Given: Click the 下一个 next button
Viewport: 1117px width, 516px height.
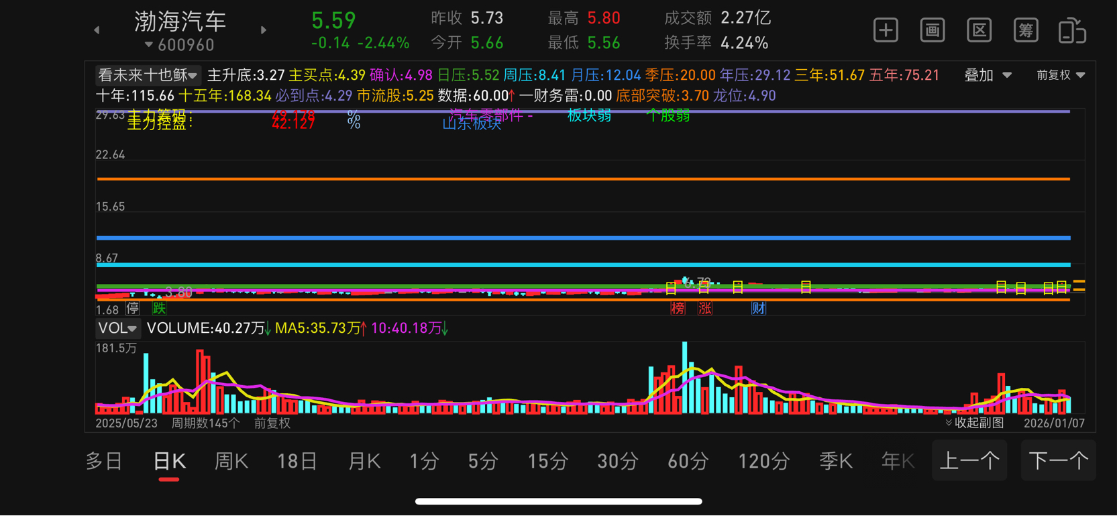Looking at the screenshot, I should coord(1058,461).
